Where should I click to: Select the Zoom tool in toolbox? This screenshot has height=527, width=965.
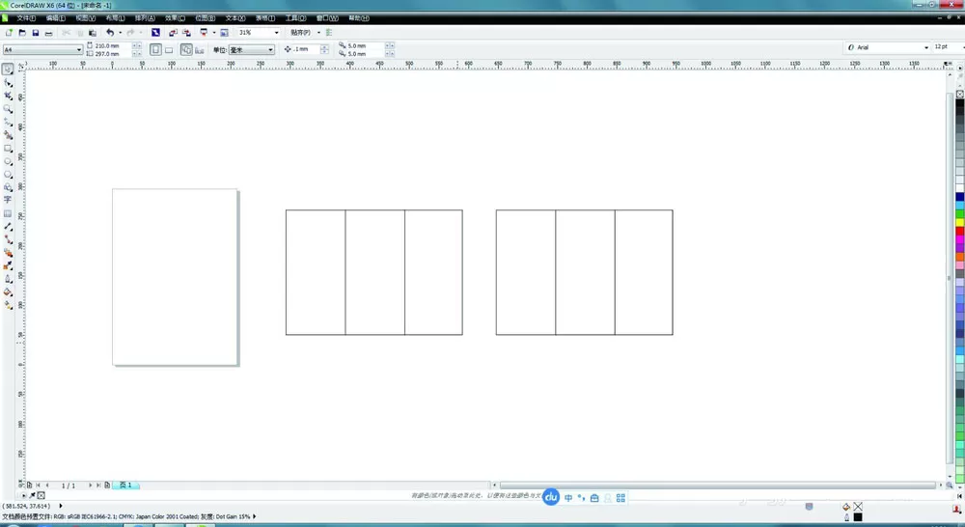tap(8, 109)
